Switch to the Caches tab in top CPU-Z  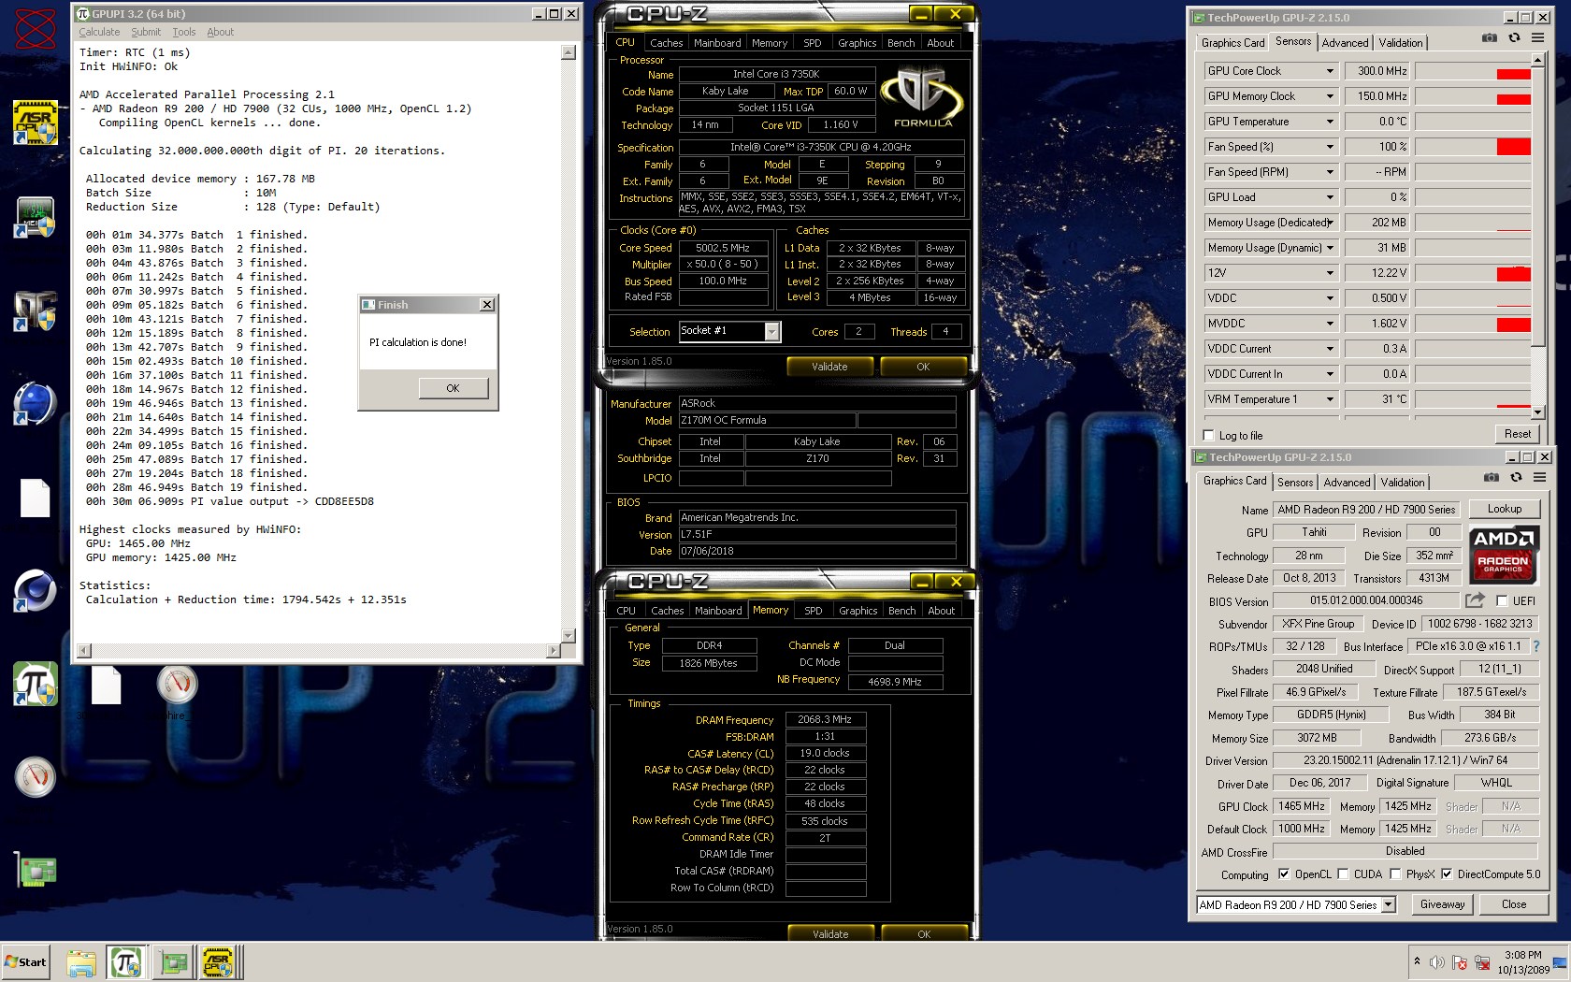[667, 43]
